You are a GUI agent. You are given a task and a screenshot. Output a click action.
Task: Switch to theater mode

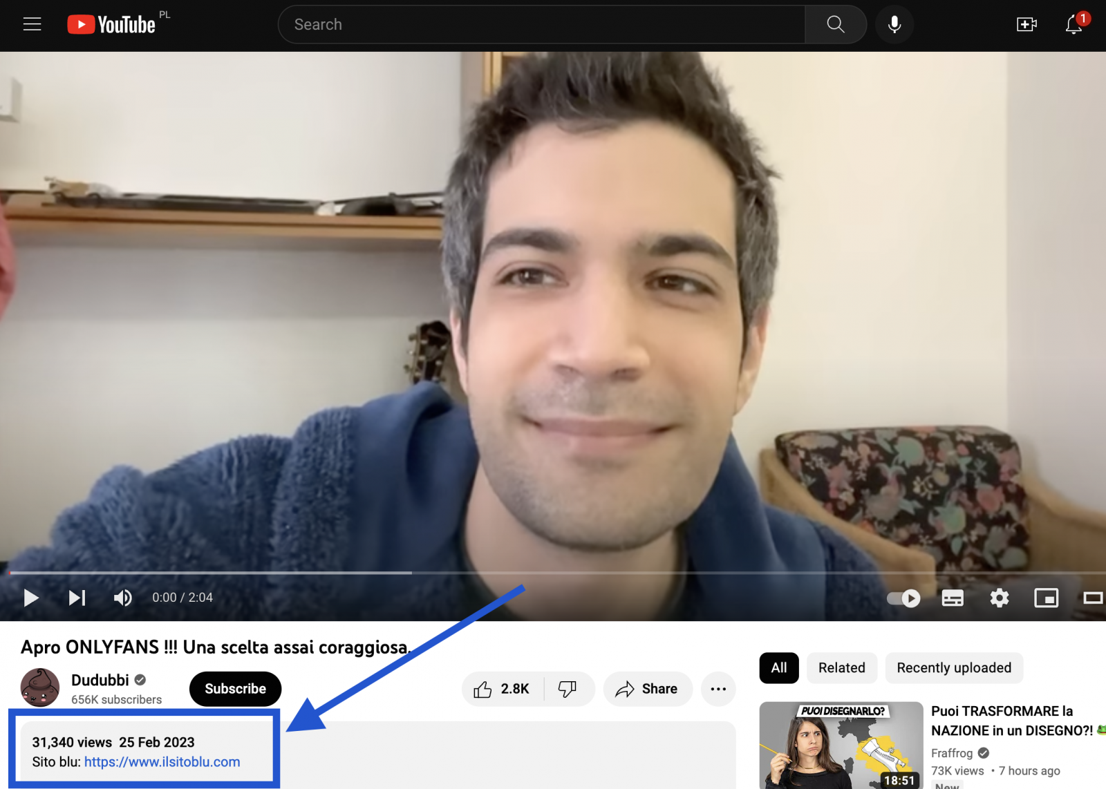coord(1093,598)
